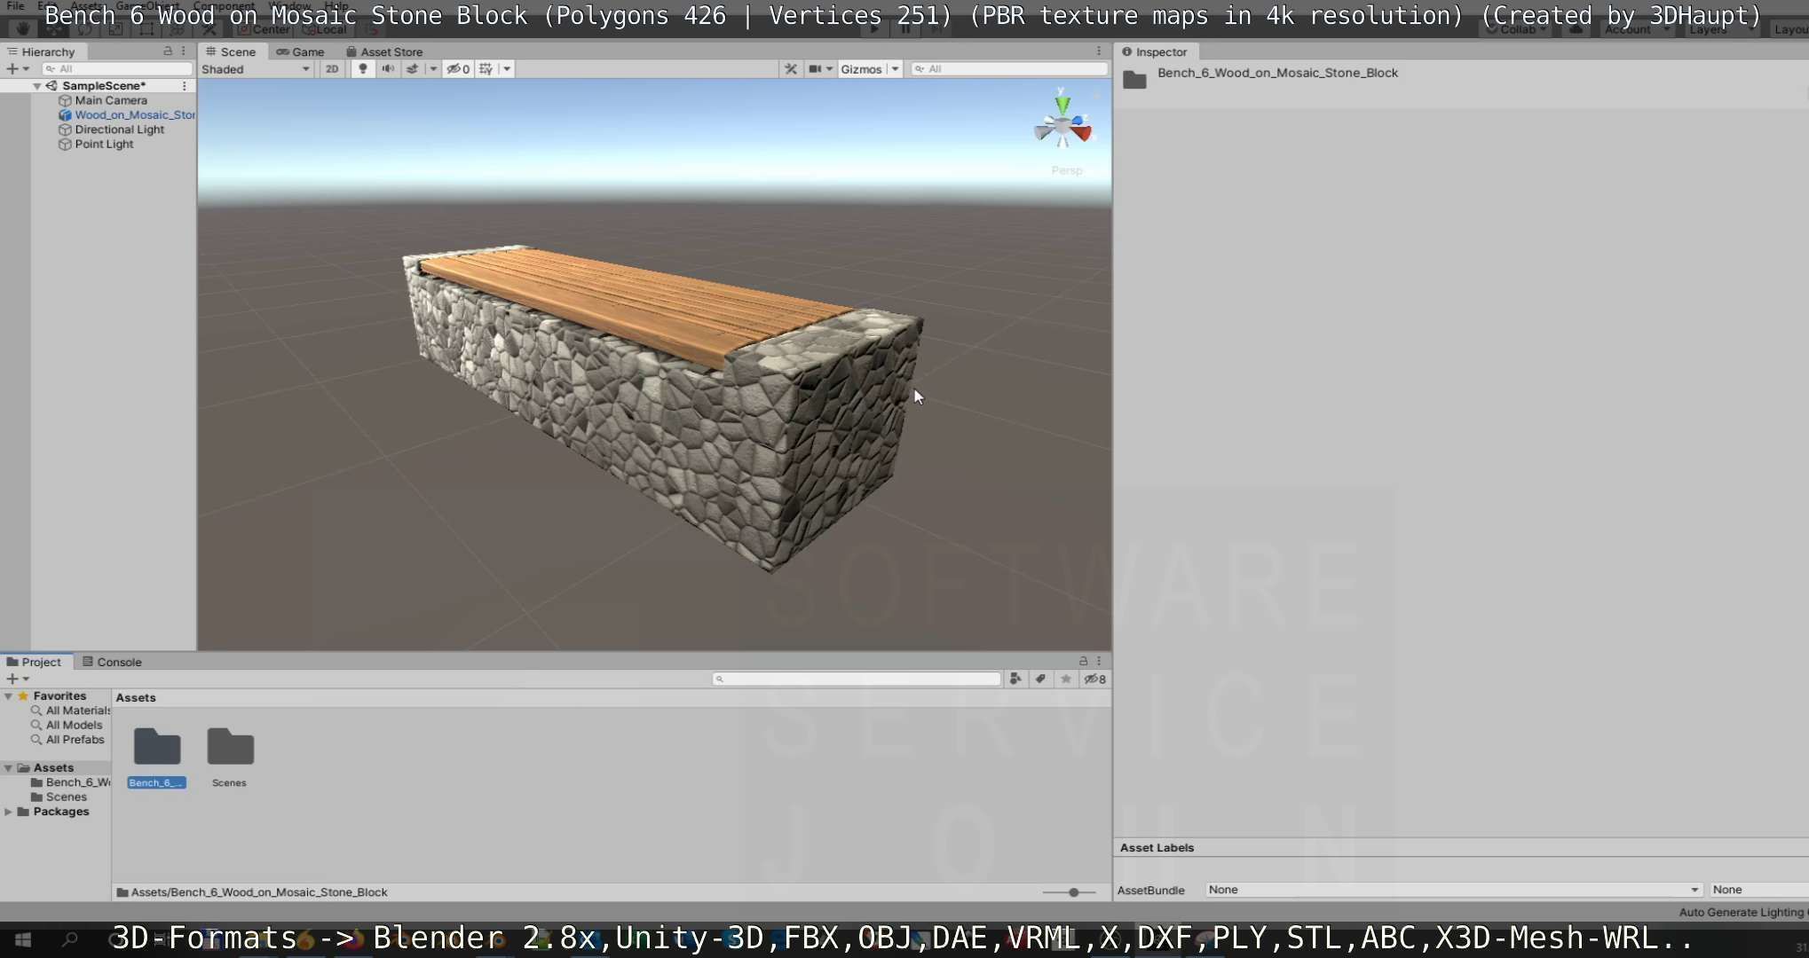Select Scenes folder in Project tree
This screenshot has width=1809, height=958.
pyautogui.click(x=66, y=797)
